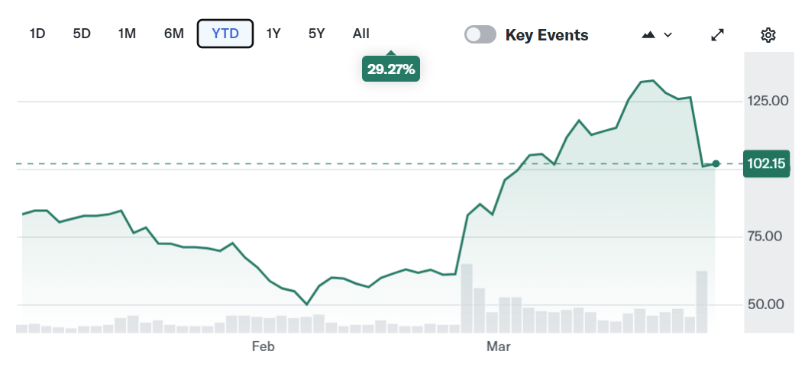Image resolution: width=805 pixels, height=374 pixels.
Task: Click the last price point dot
Action: pos(716,163)
